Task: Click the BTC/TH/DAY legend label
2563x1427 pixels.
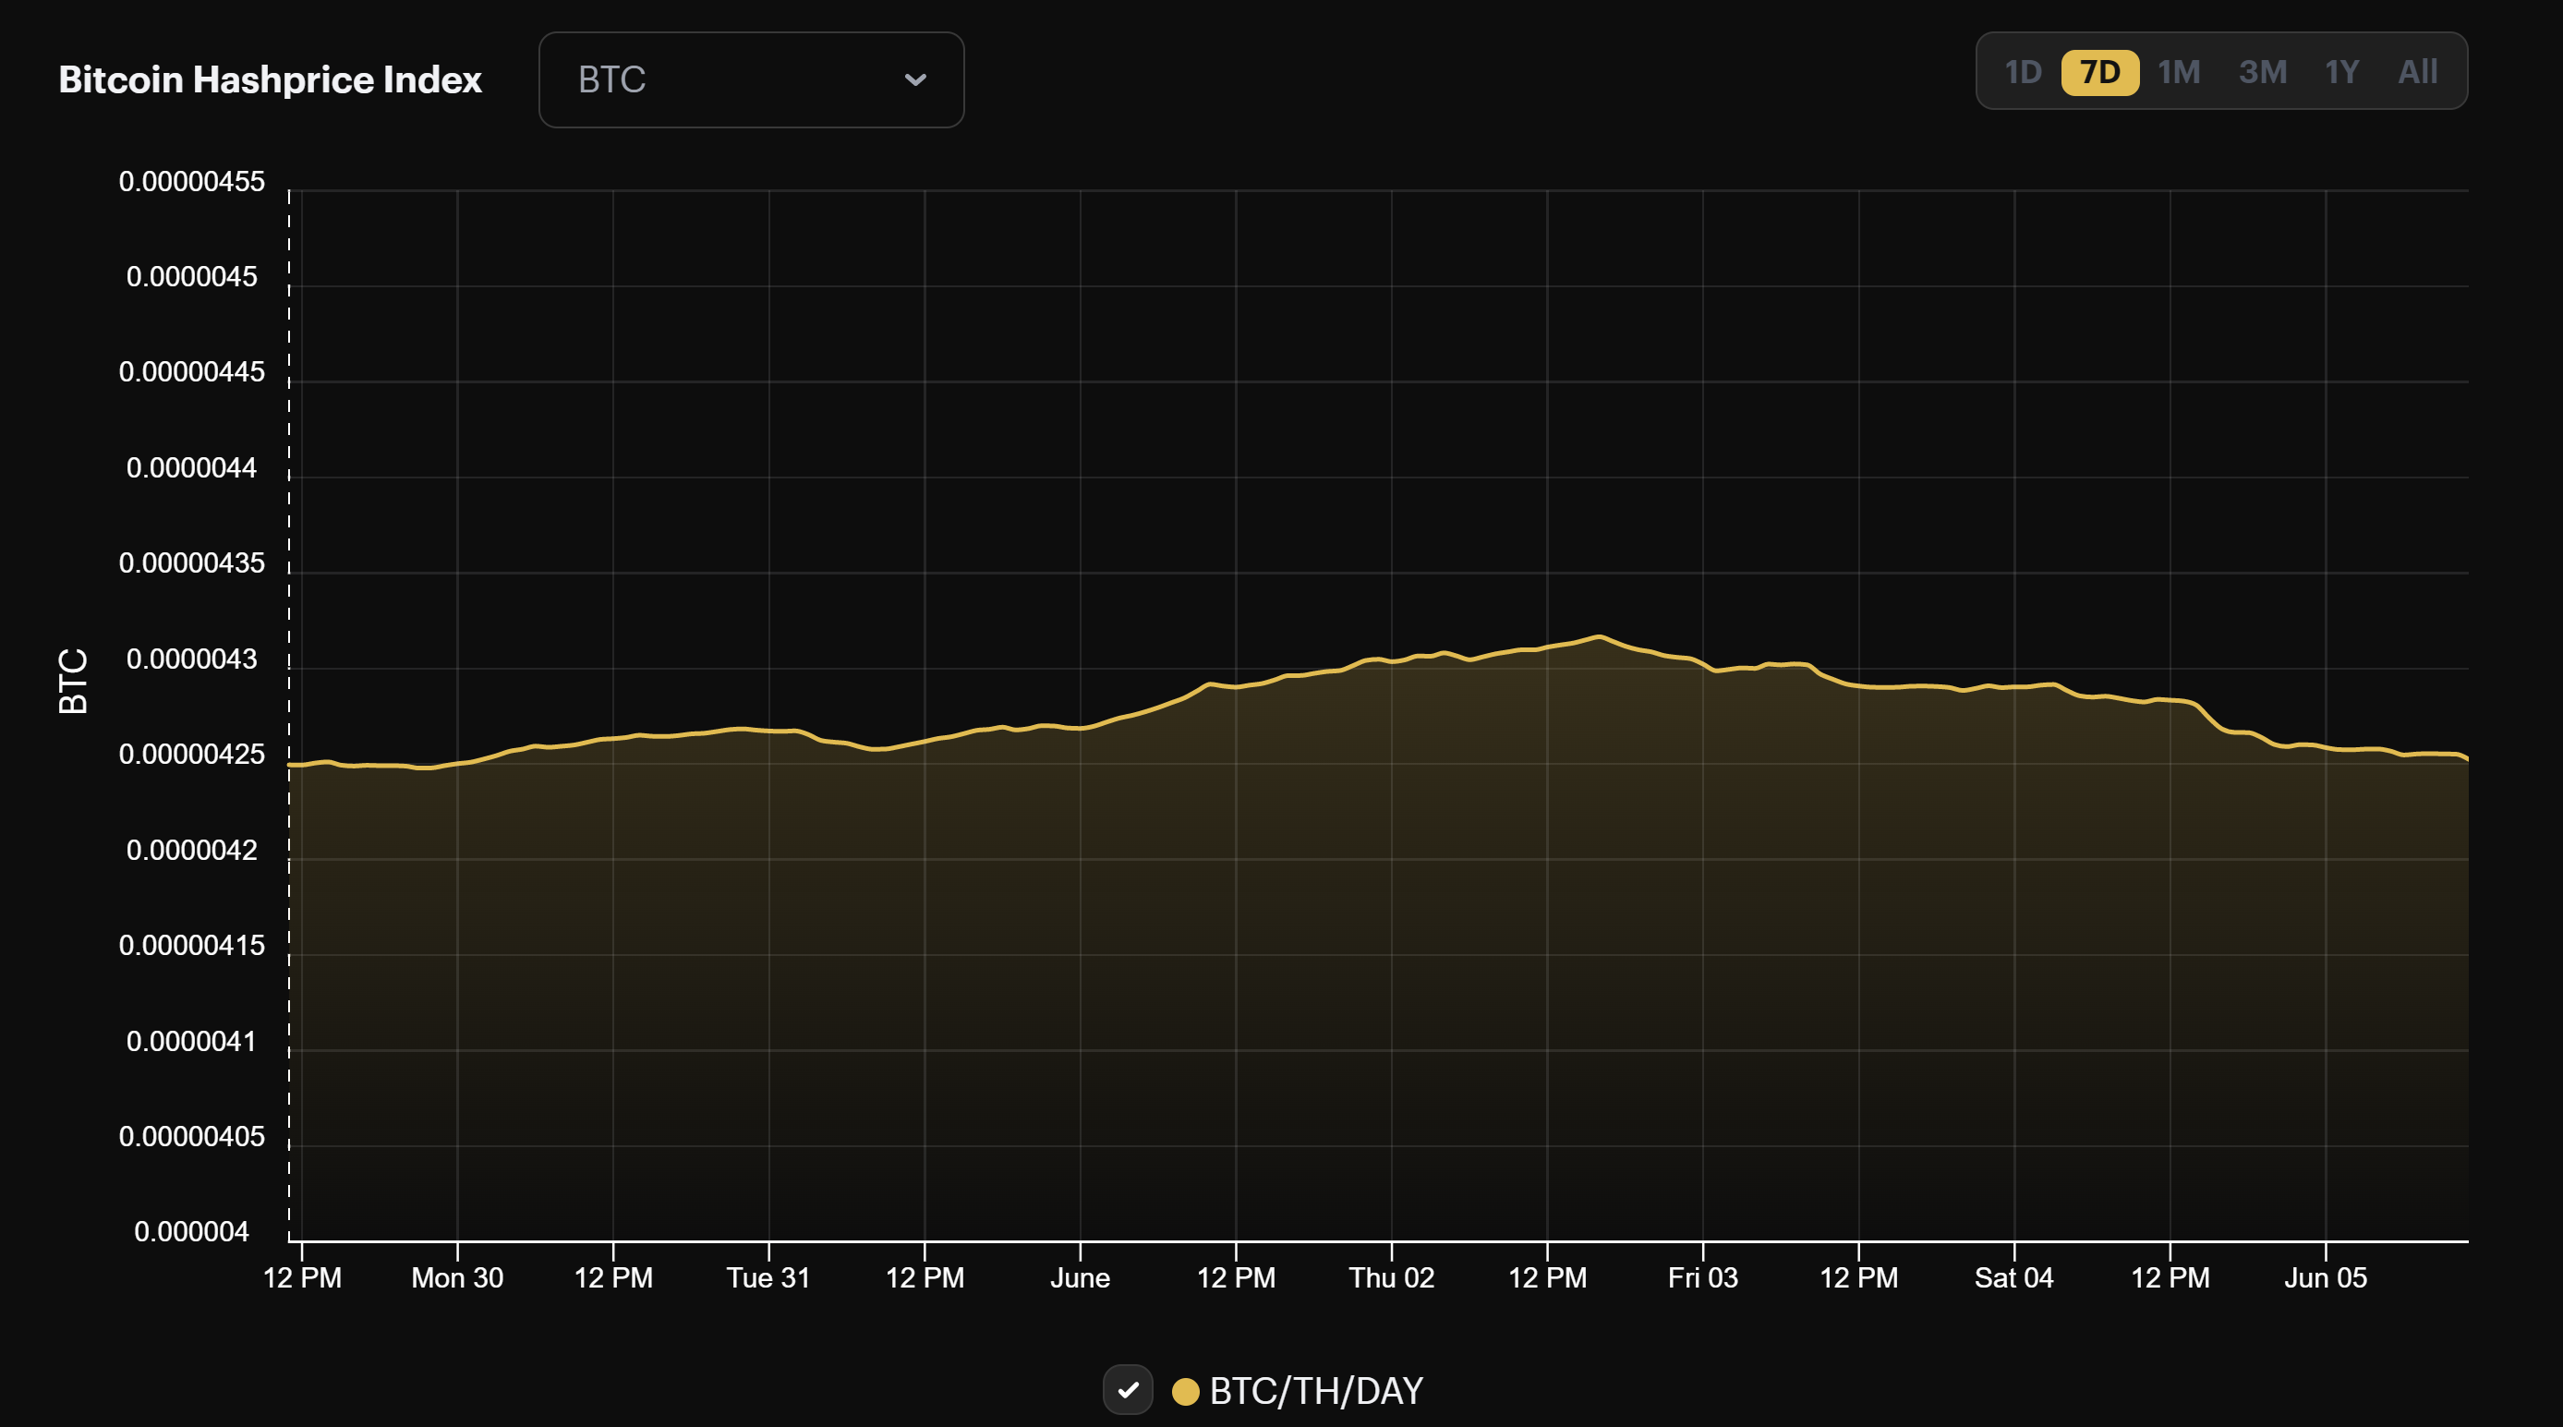Action: 1316,1392
